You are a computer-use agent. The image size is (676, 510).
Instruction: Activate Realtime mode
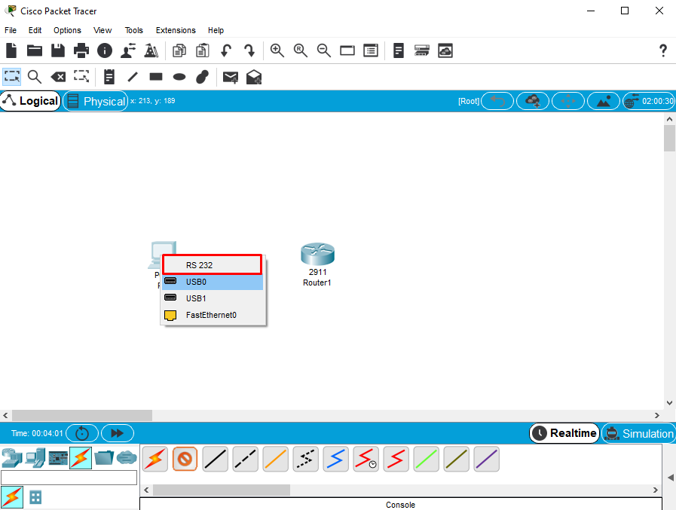(x=564, y=433)
